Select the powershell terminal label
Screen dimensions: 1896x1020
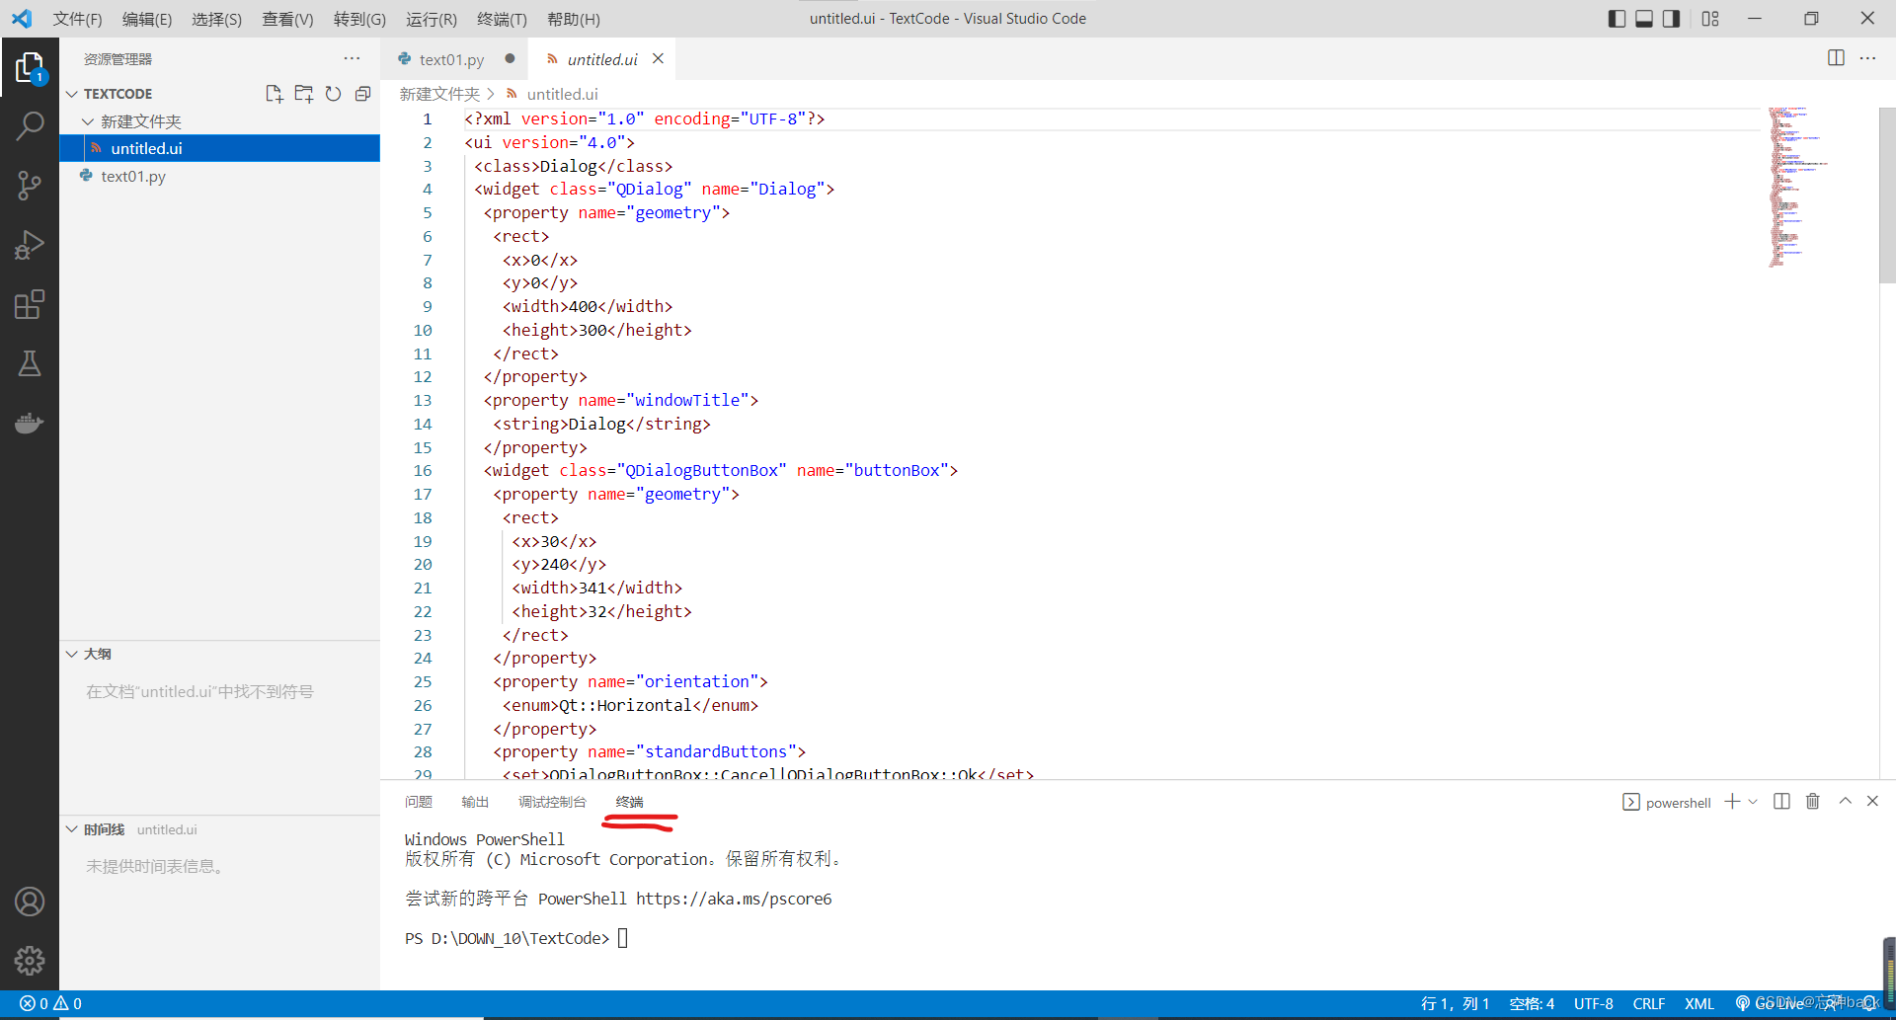tap(1678, 803)
